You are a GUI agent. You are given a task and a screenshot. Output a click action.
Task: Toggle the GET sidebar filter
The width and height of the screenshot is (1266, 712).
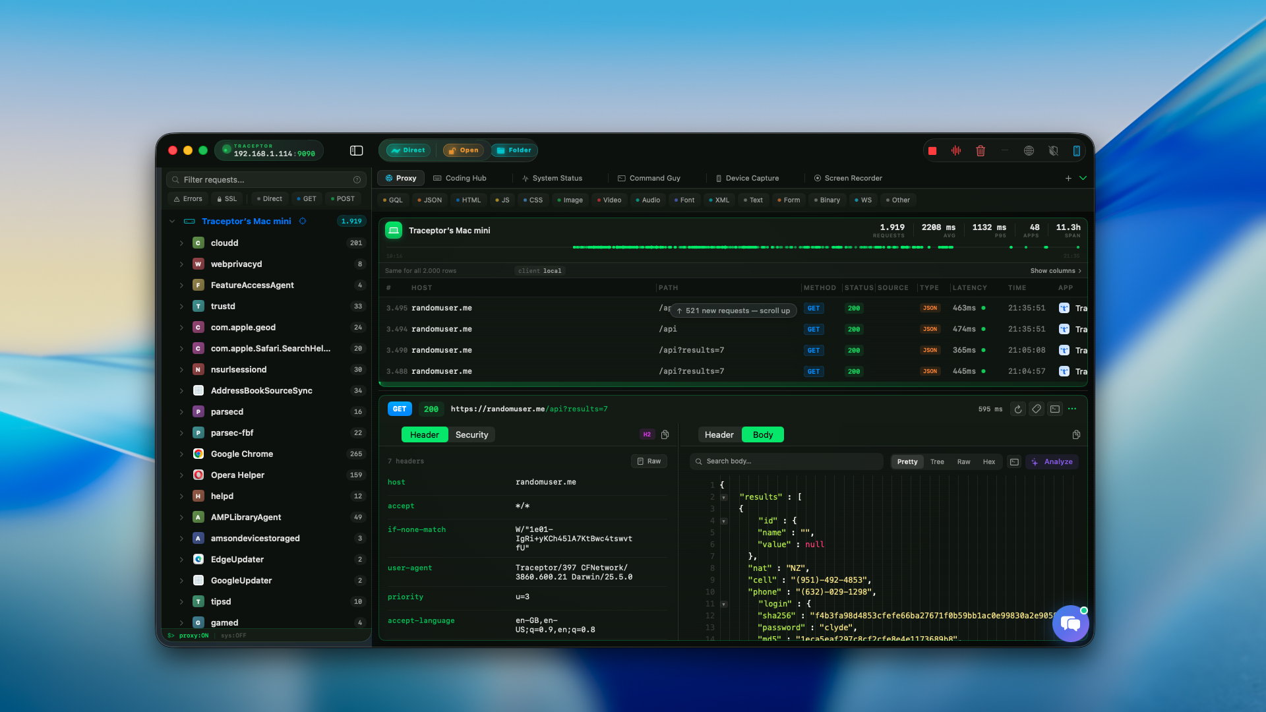coord(307,198)
